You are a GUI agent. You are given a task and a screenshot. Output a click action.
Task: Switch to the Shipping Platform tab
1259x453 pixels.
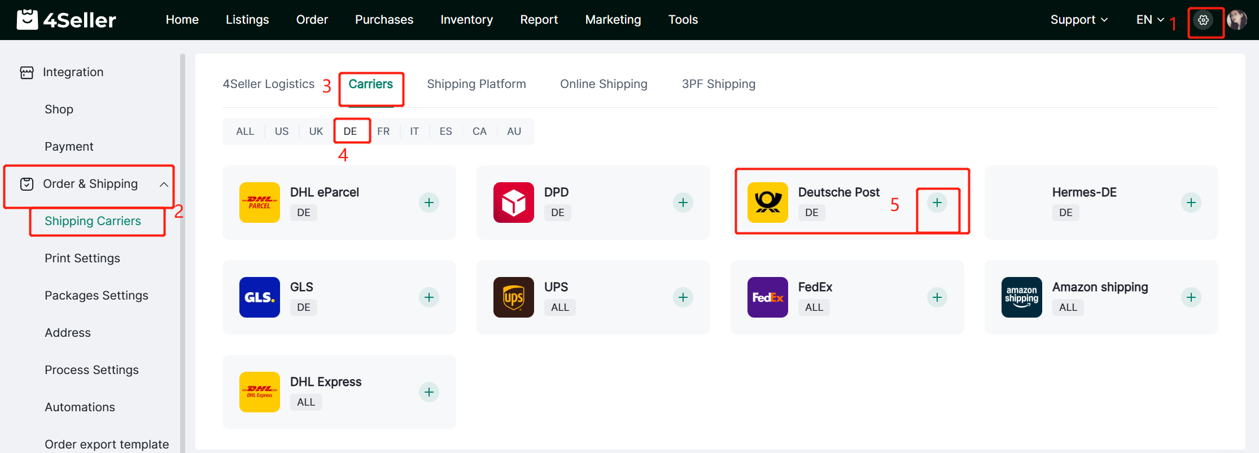(x=476, y=84)
